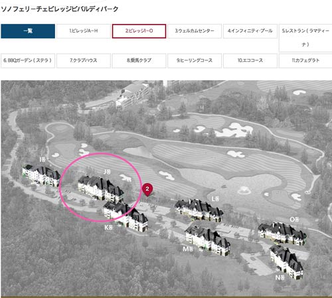Open the 11.カフェグラト tab
The width and height of the screenshot is (332, 298).
[305, 60]
